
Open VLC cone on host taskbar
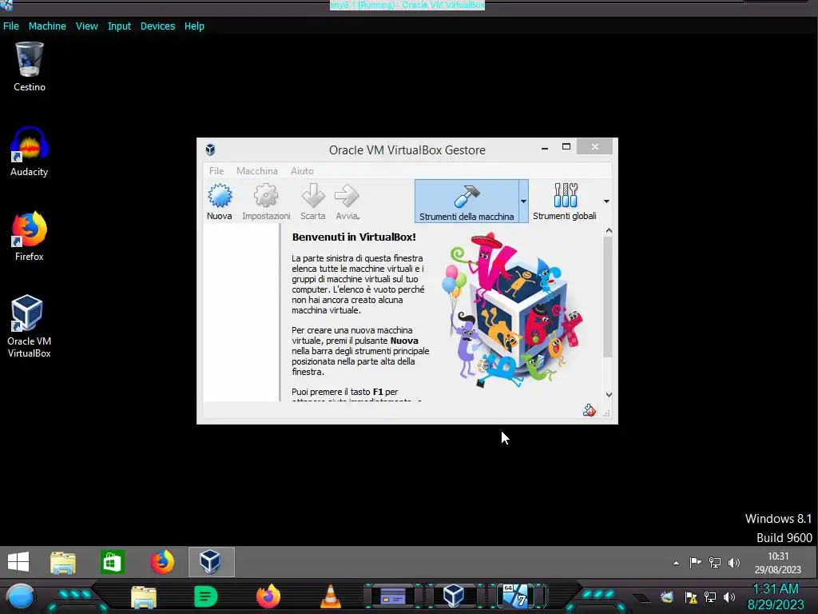pyautogui.click(x=330, y=596)
